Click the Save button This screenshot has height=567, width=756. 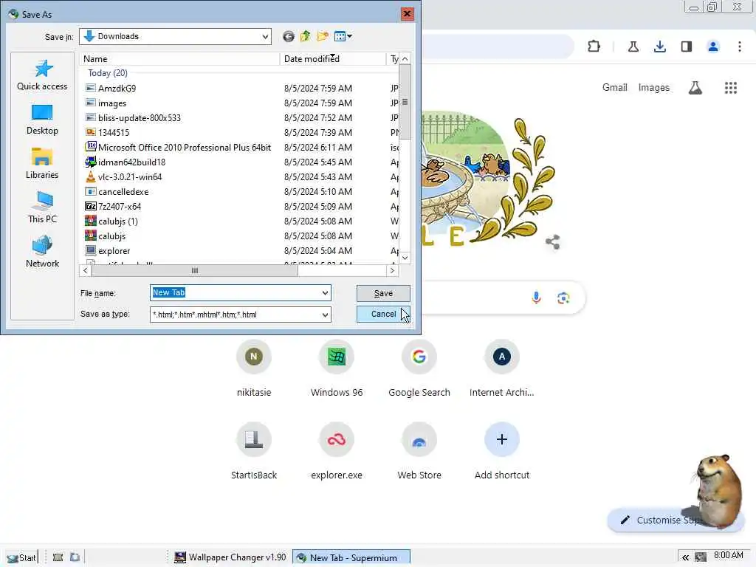click(383, 293)
